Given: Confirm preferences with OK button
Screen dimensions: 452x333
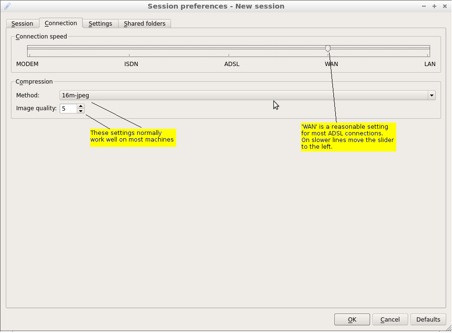Looking at the screenshot, I should pyautogui.click(x=352, y=320).
